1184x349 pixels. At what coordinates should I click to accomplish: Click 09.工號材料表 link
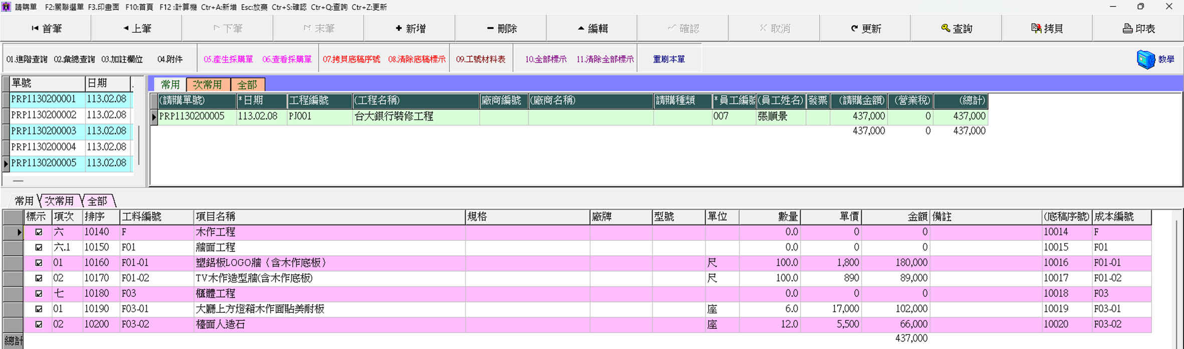pos(480,59)
